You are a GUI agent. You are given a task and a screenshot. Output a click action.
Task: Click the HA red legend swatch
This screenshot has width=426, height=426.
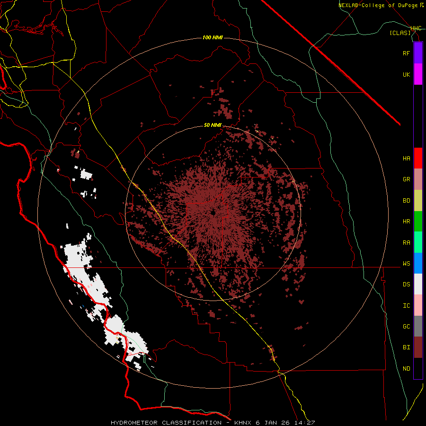tap(418, 158)
